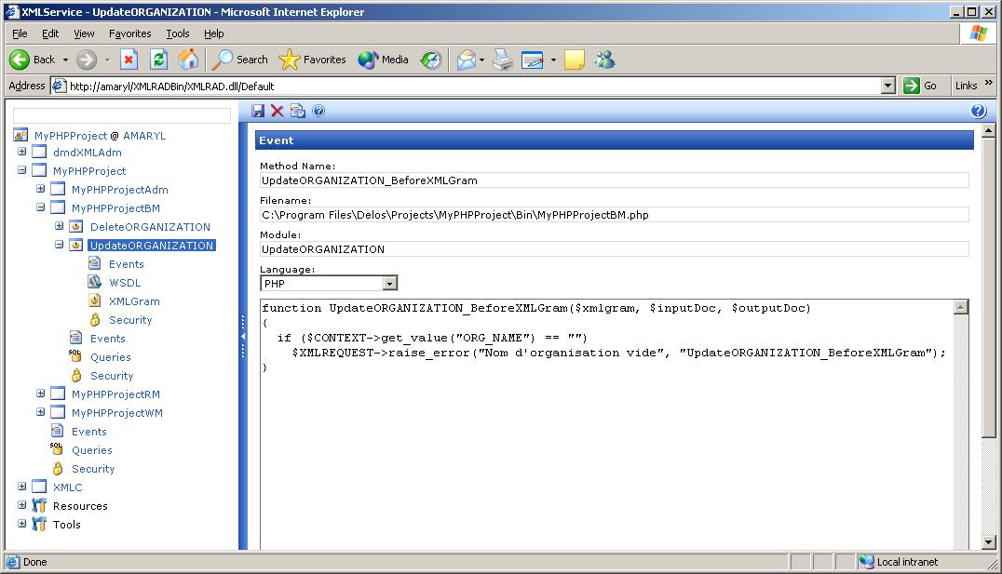Open the Favorites menu
1002x574 pixels.
click(x=129, y=33)
